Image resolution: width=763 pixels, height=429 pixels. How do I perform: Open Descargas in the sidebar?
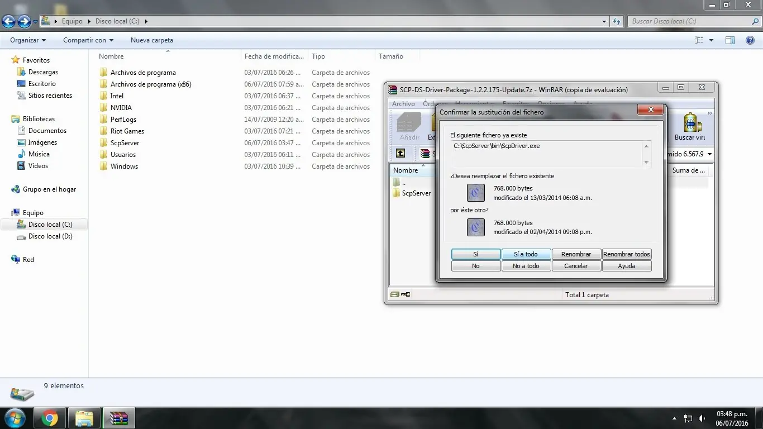[43, 72]
